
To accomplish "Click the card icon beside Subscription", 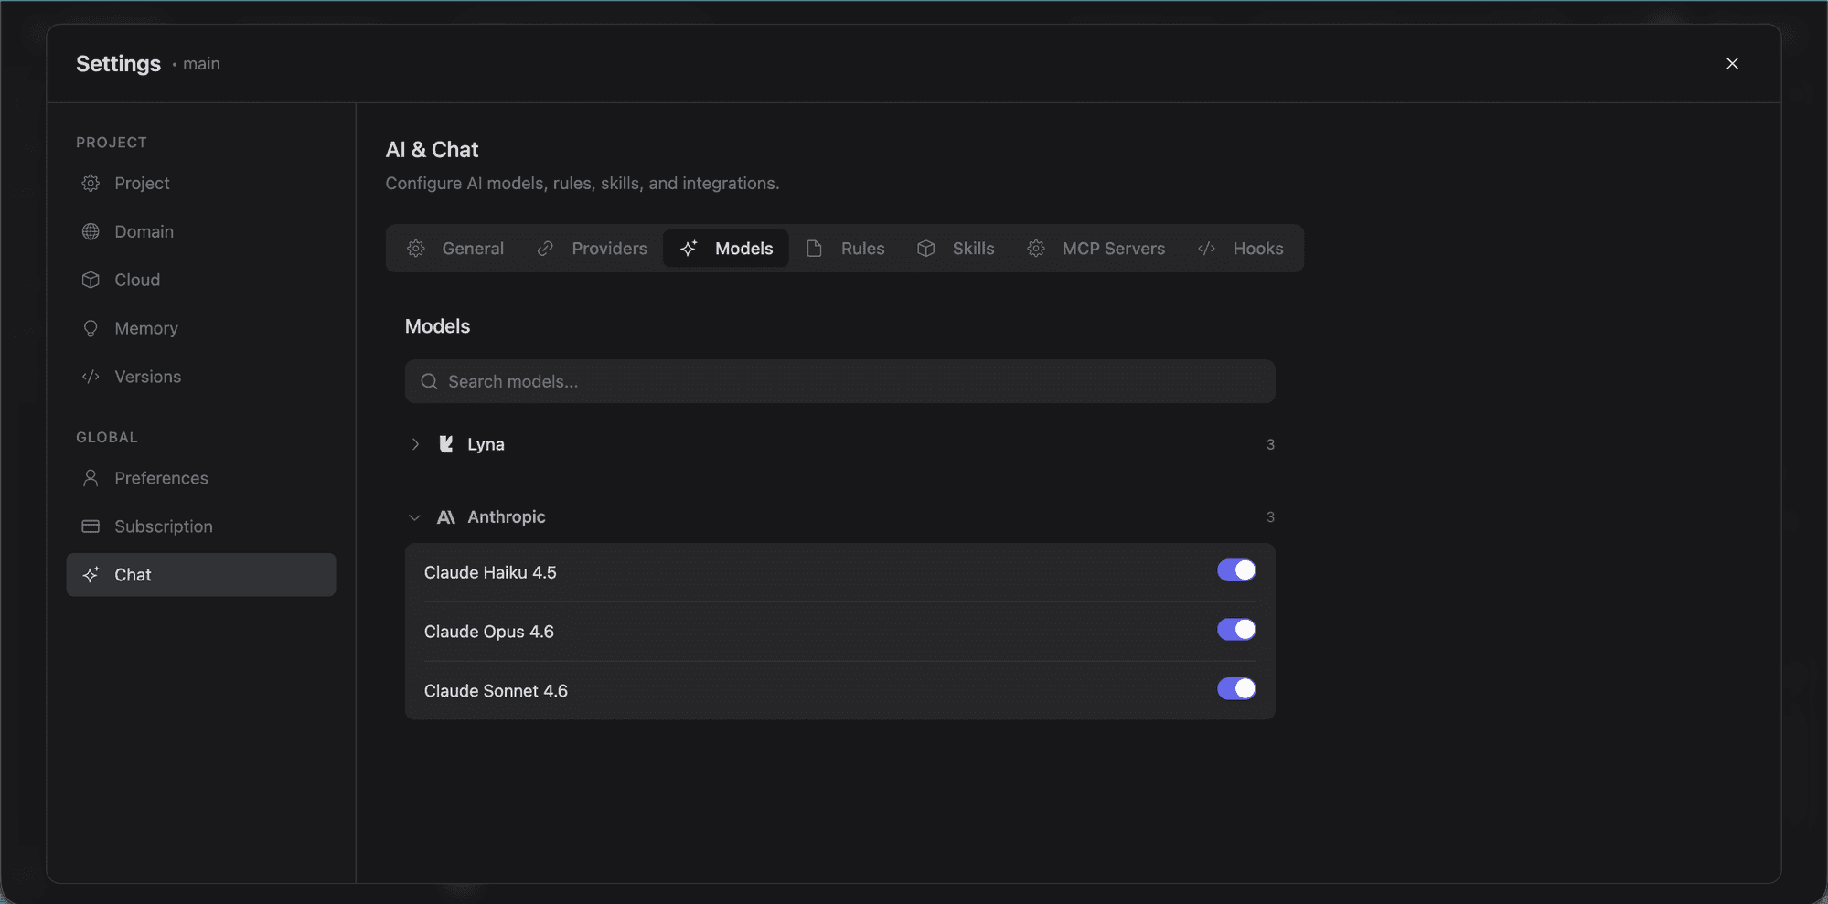I will 91,526.
